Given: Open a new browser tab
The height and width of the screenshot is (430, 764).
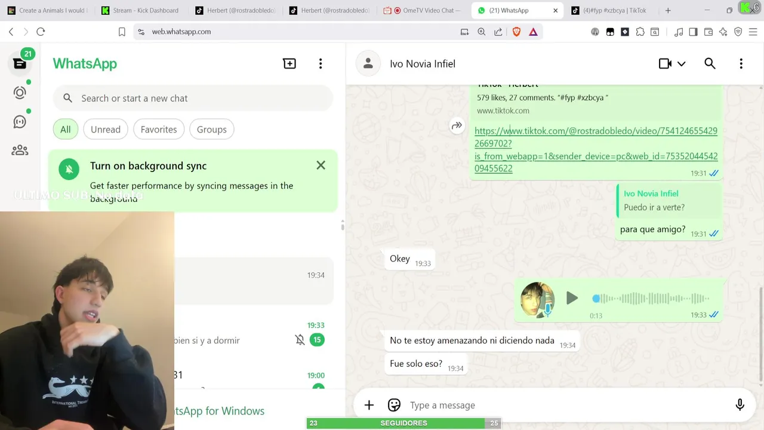Looking at the screenshot, I should click(668, 10).
